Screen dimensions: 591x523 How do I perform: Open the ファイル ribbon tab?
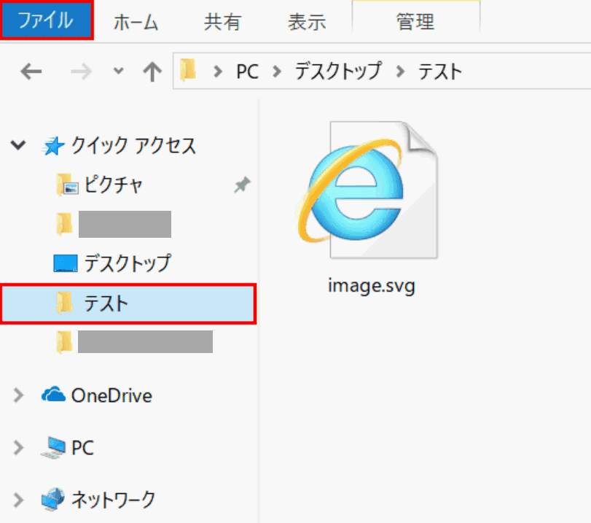46,20
